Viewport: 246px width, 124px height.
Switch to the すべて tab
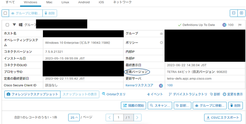point(10,2)
